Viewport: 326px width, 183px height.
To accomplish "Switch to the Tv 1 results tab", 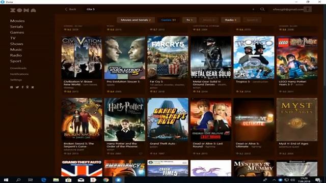I will (189, 20).
